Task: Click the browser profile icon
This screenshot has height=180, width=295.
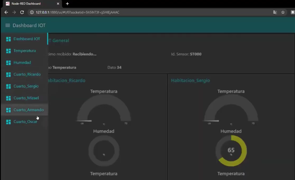Action: click(x=293, y=12)
